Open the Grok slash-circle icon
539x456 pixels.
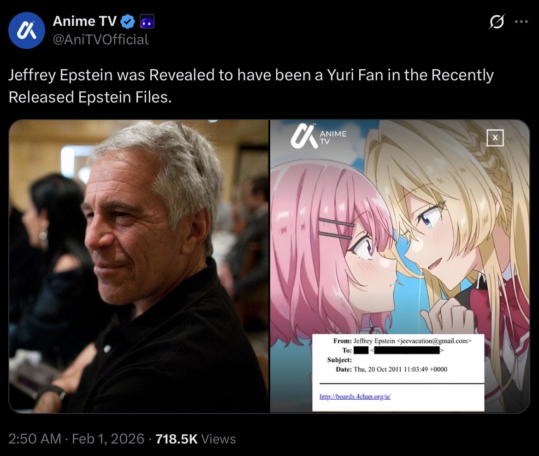497,22
